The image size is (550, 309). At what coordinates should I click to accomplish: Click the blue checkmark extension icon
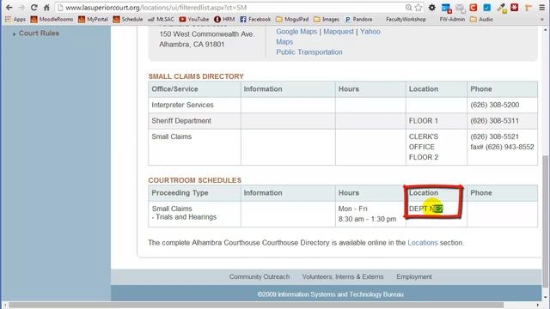487,8
